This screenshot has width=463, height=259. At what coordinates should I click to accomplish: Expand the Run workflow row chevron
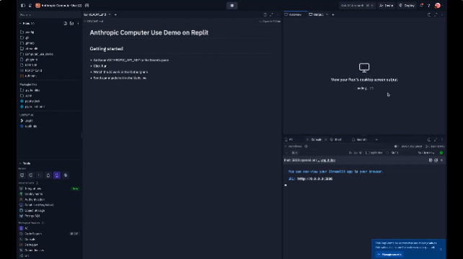[286, 153]
